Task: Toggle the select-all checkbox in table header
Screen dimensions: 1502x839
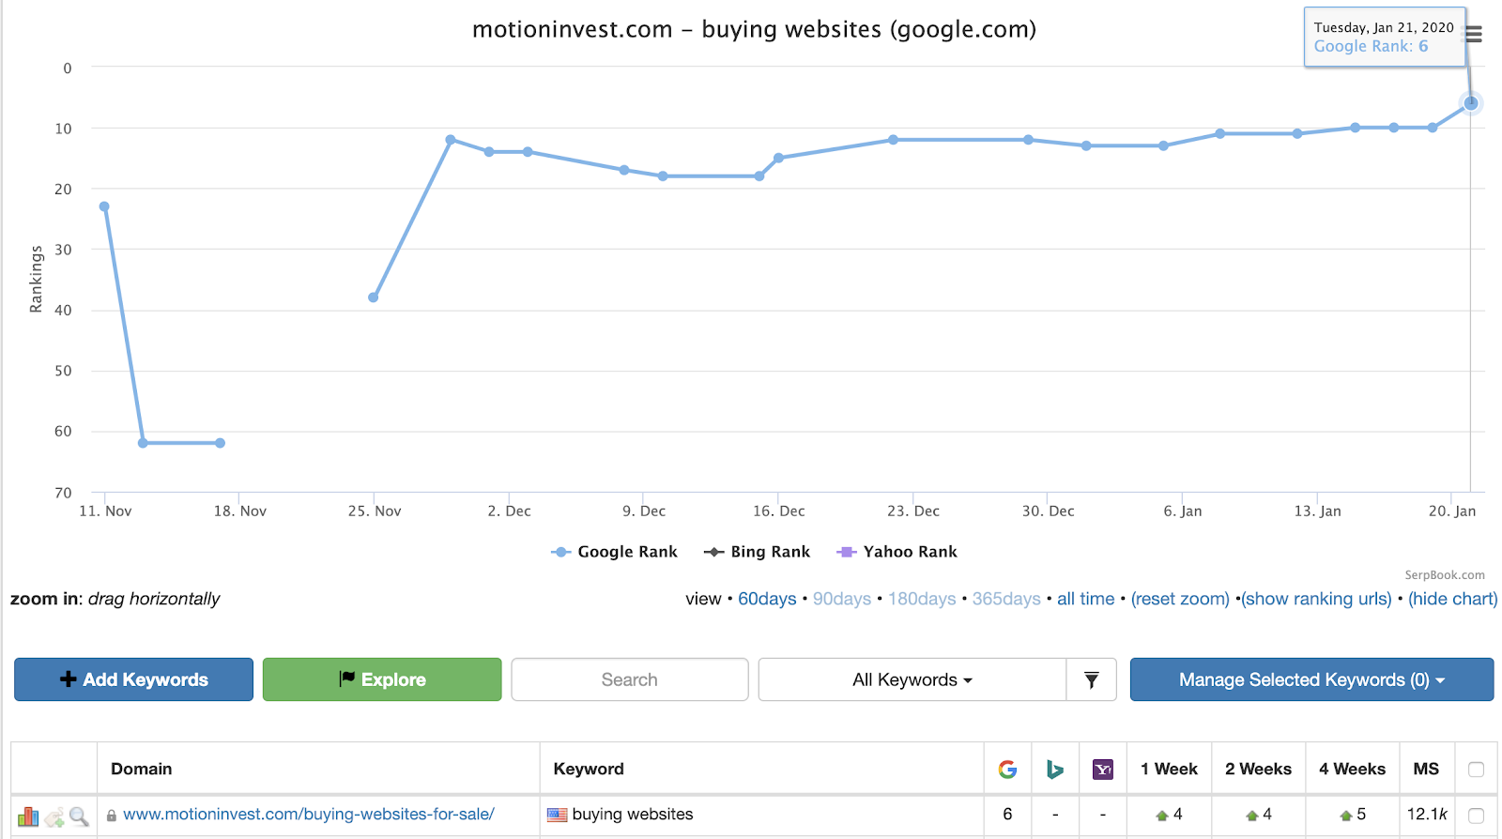Action: [1476, 770]
